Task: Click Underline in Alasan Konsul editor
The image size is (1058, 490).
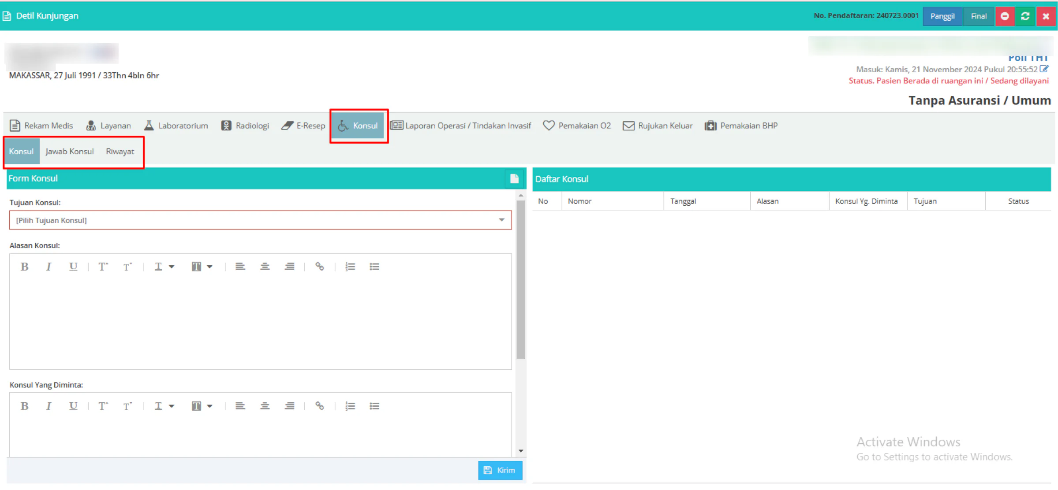Action: click(73, 267)
